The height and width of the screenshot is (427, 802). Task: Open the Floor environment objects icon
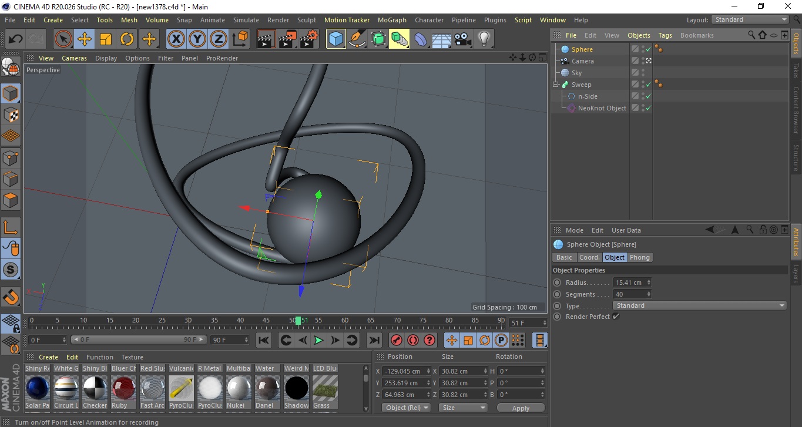pyautogui.click(x=442, y=39)
